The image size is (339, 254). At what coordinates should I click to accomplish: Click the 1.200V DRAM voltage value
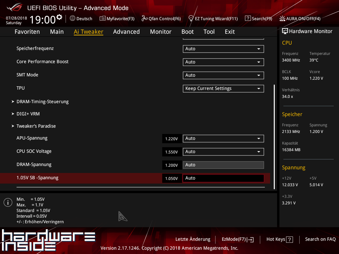[x=172, y=165]
